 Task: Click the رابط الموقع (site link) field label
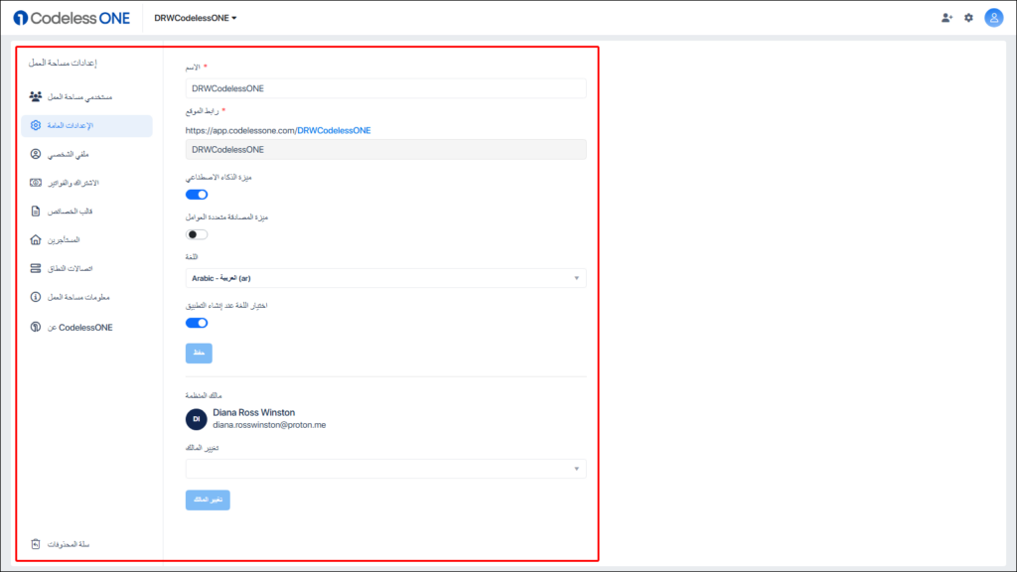[x=203, y=111]
